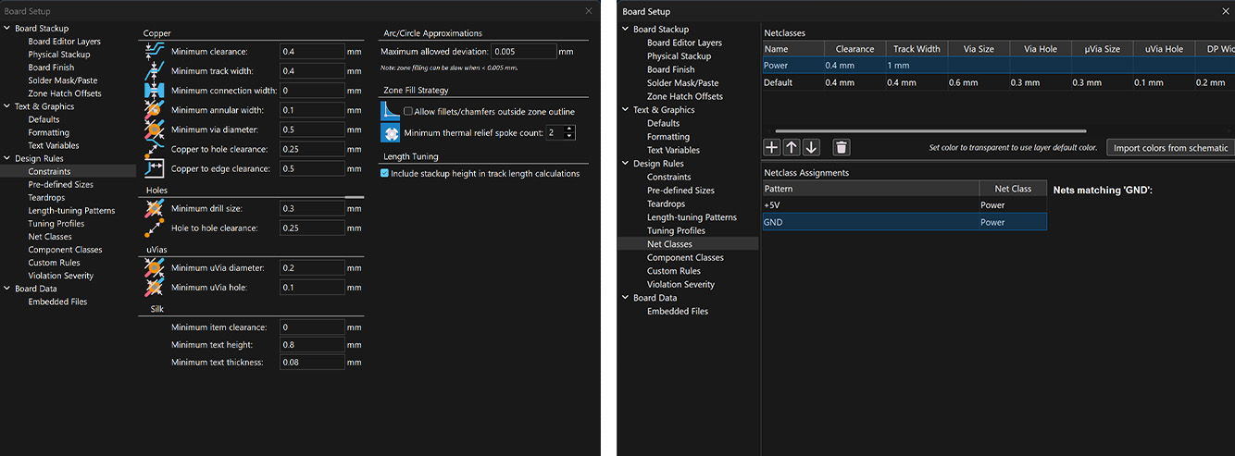Click the Minimum uVia diameter icon

pyautogui.click(x=154, y=268)
